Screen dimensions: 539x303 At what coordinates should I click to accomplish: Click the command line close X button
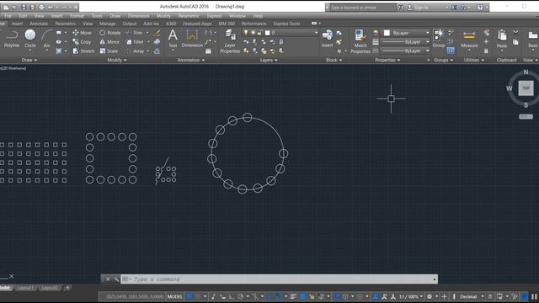(x=108, y=279)
